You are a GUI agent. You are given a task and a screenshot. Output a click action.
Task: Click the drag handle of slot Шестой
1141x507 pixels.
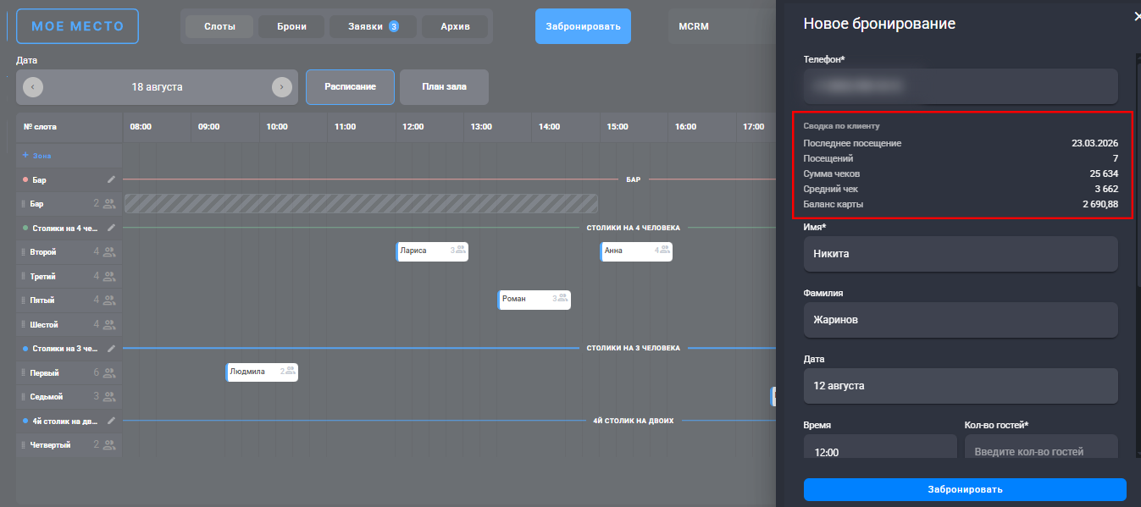tap(24, 324)
